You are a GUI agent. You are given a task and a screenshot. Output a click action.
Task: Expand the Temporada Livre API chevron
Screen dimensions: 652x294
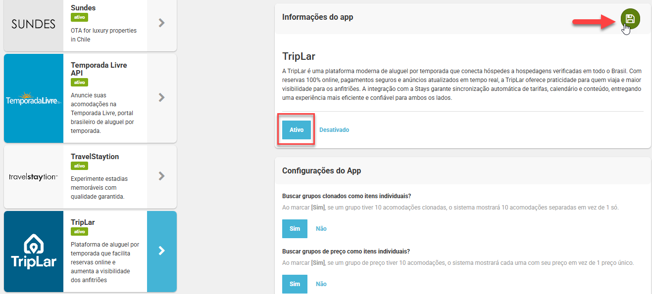[161, 98]
